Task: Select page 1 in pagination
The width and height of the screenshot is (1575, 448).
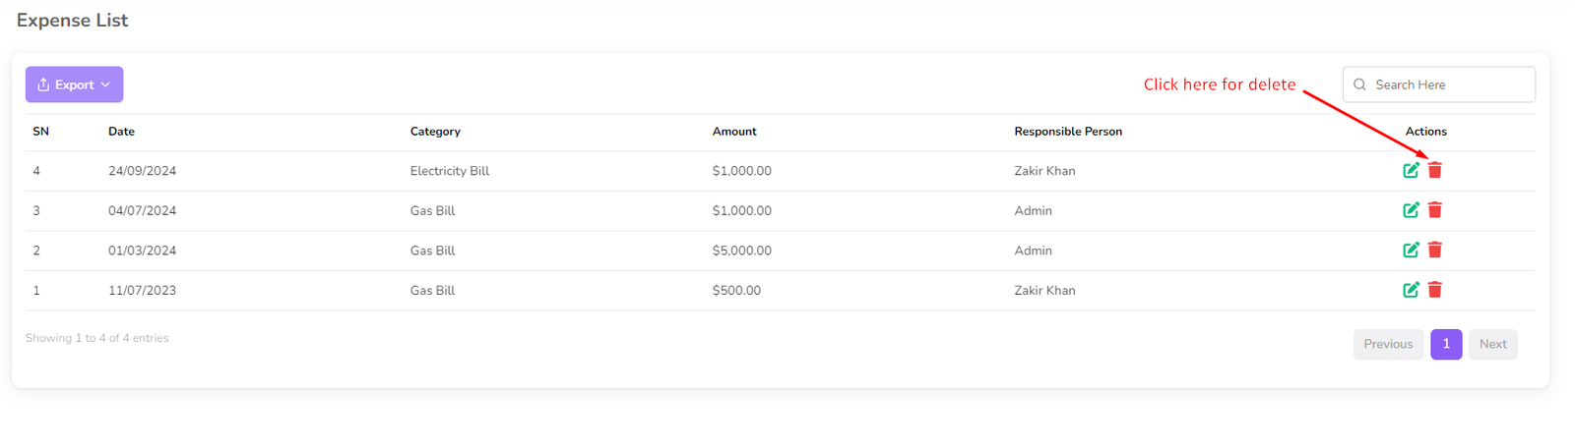Action: coord(1446,344)
